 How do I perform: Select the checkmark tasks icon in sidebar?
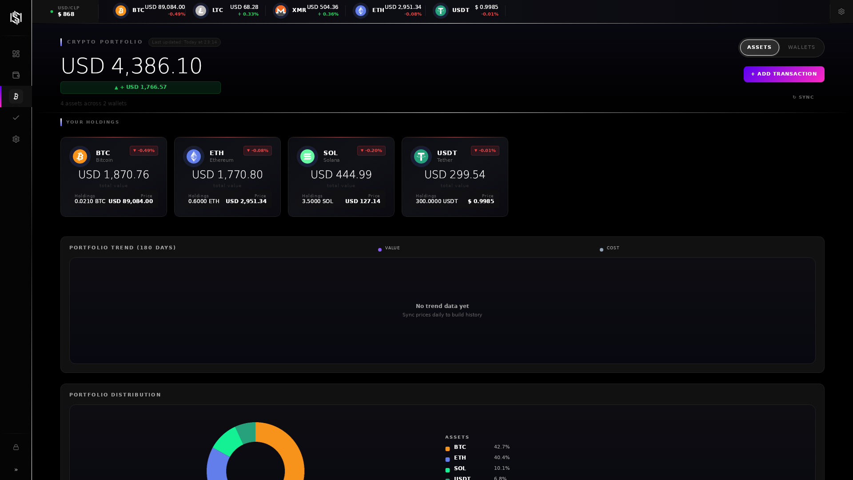(16, 118)
